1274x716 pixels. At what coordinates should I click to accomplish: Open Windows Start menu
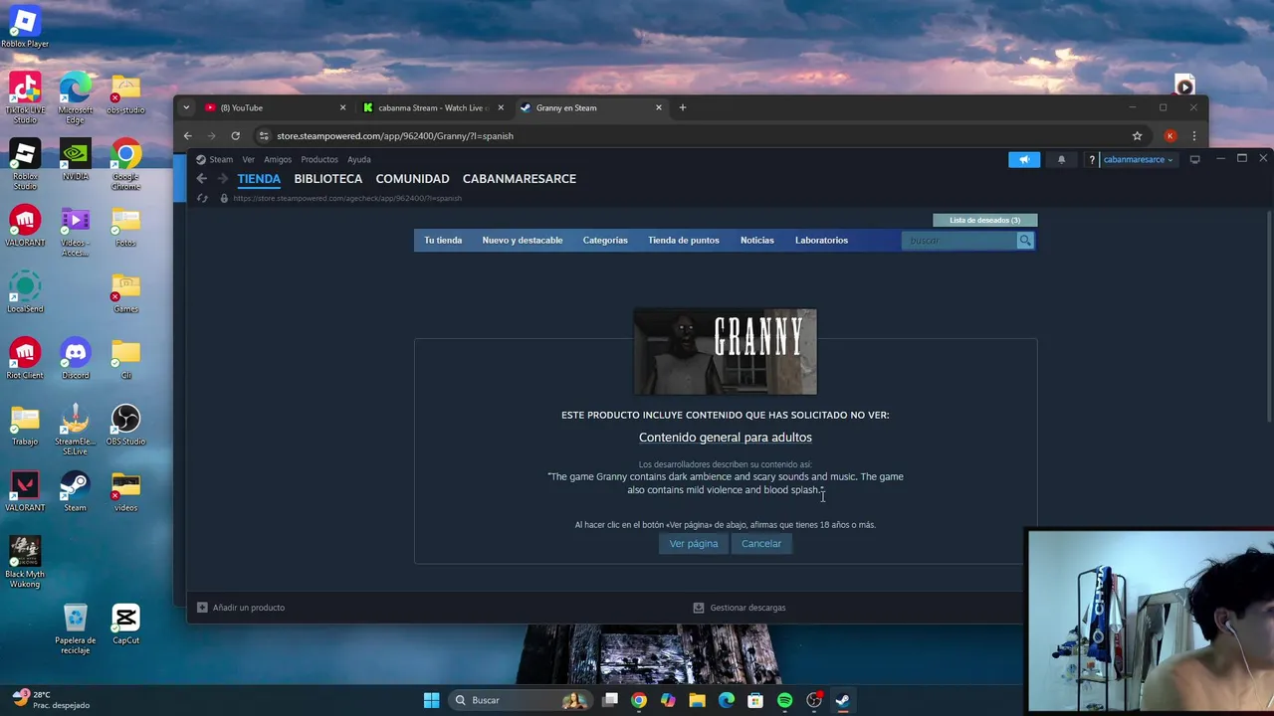tap(431, 700)
